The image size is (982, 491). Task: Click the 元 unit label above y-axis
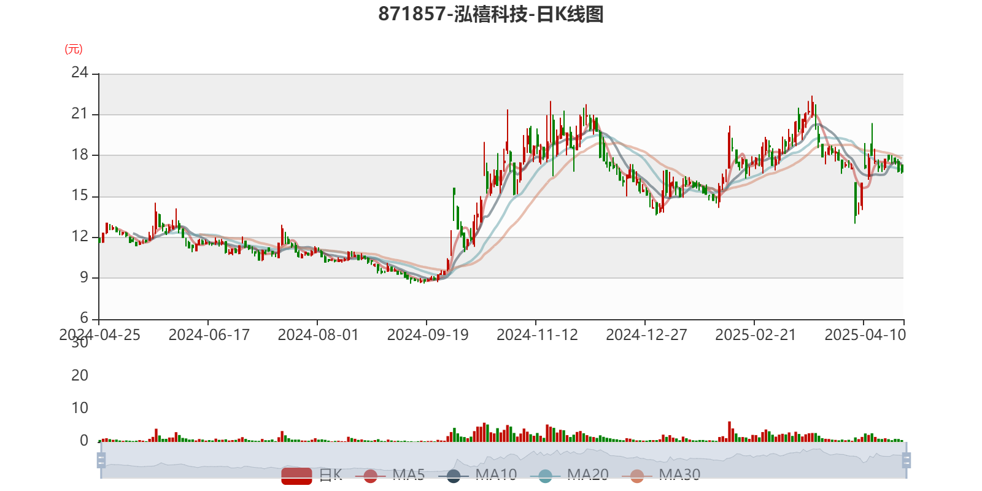pos(74,49)
